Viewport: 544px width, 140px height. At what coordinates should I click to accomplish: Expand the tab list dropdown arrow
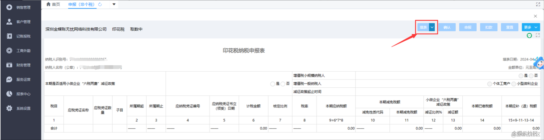click(114, 4)
